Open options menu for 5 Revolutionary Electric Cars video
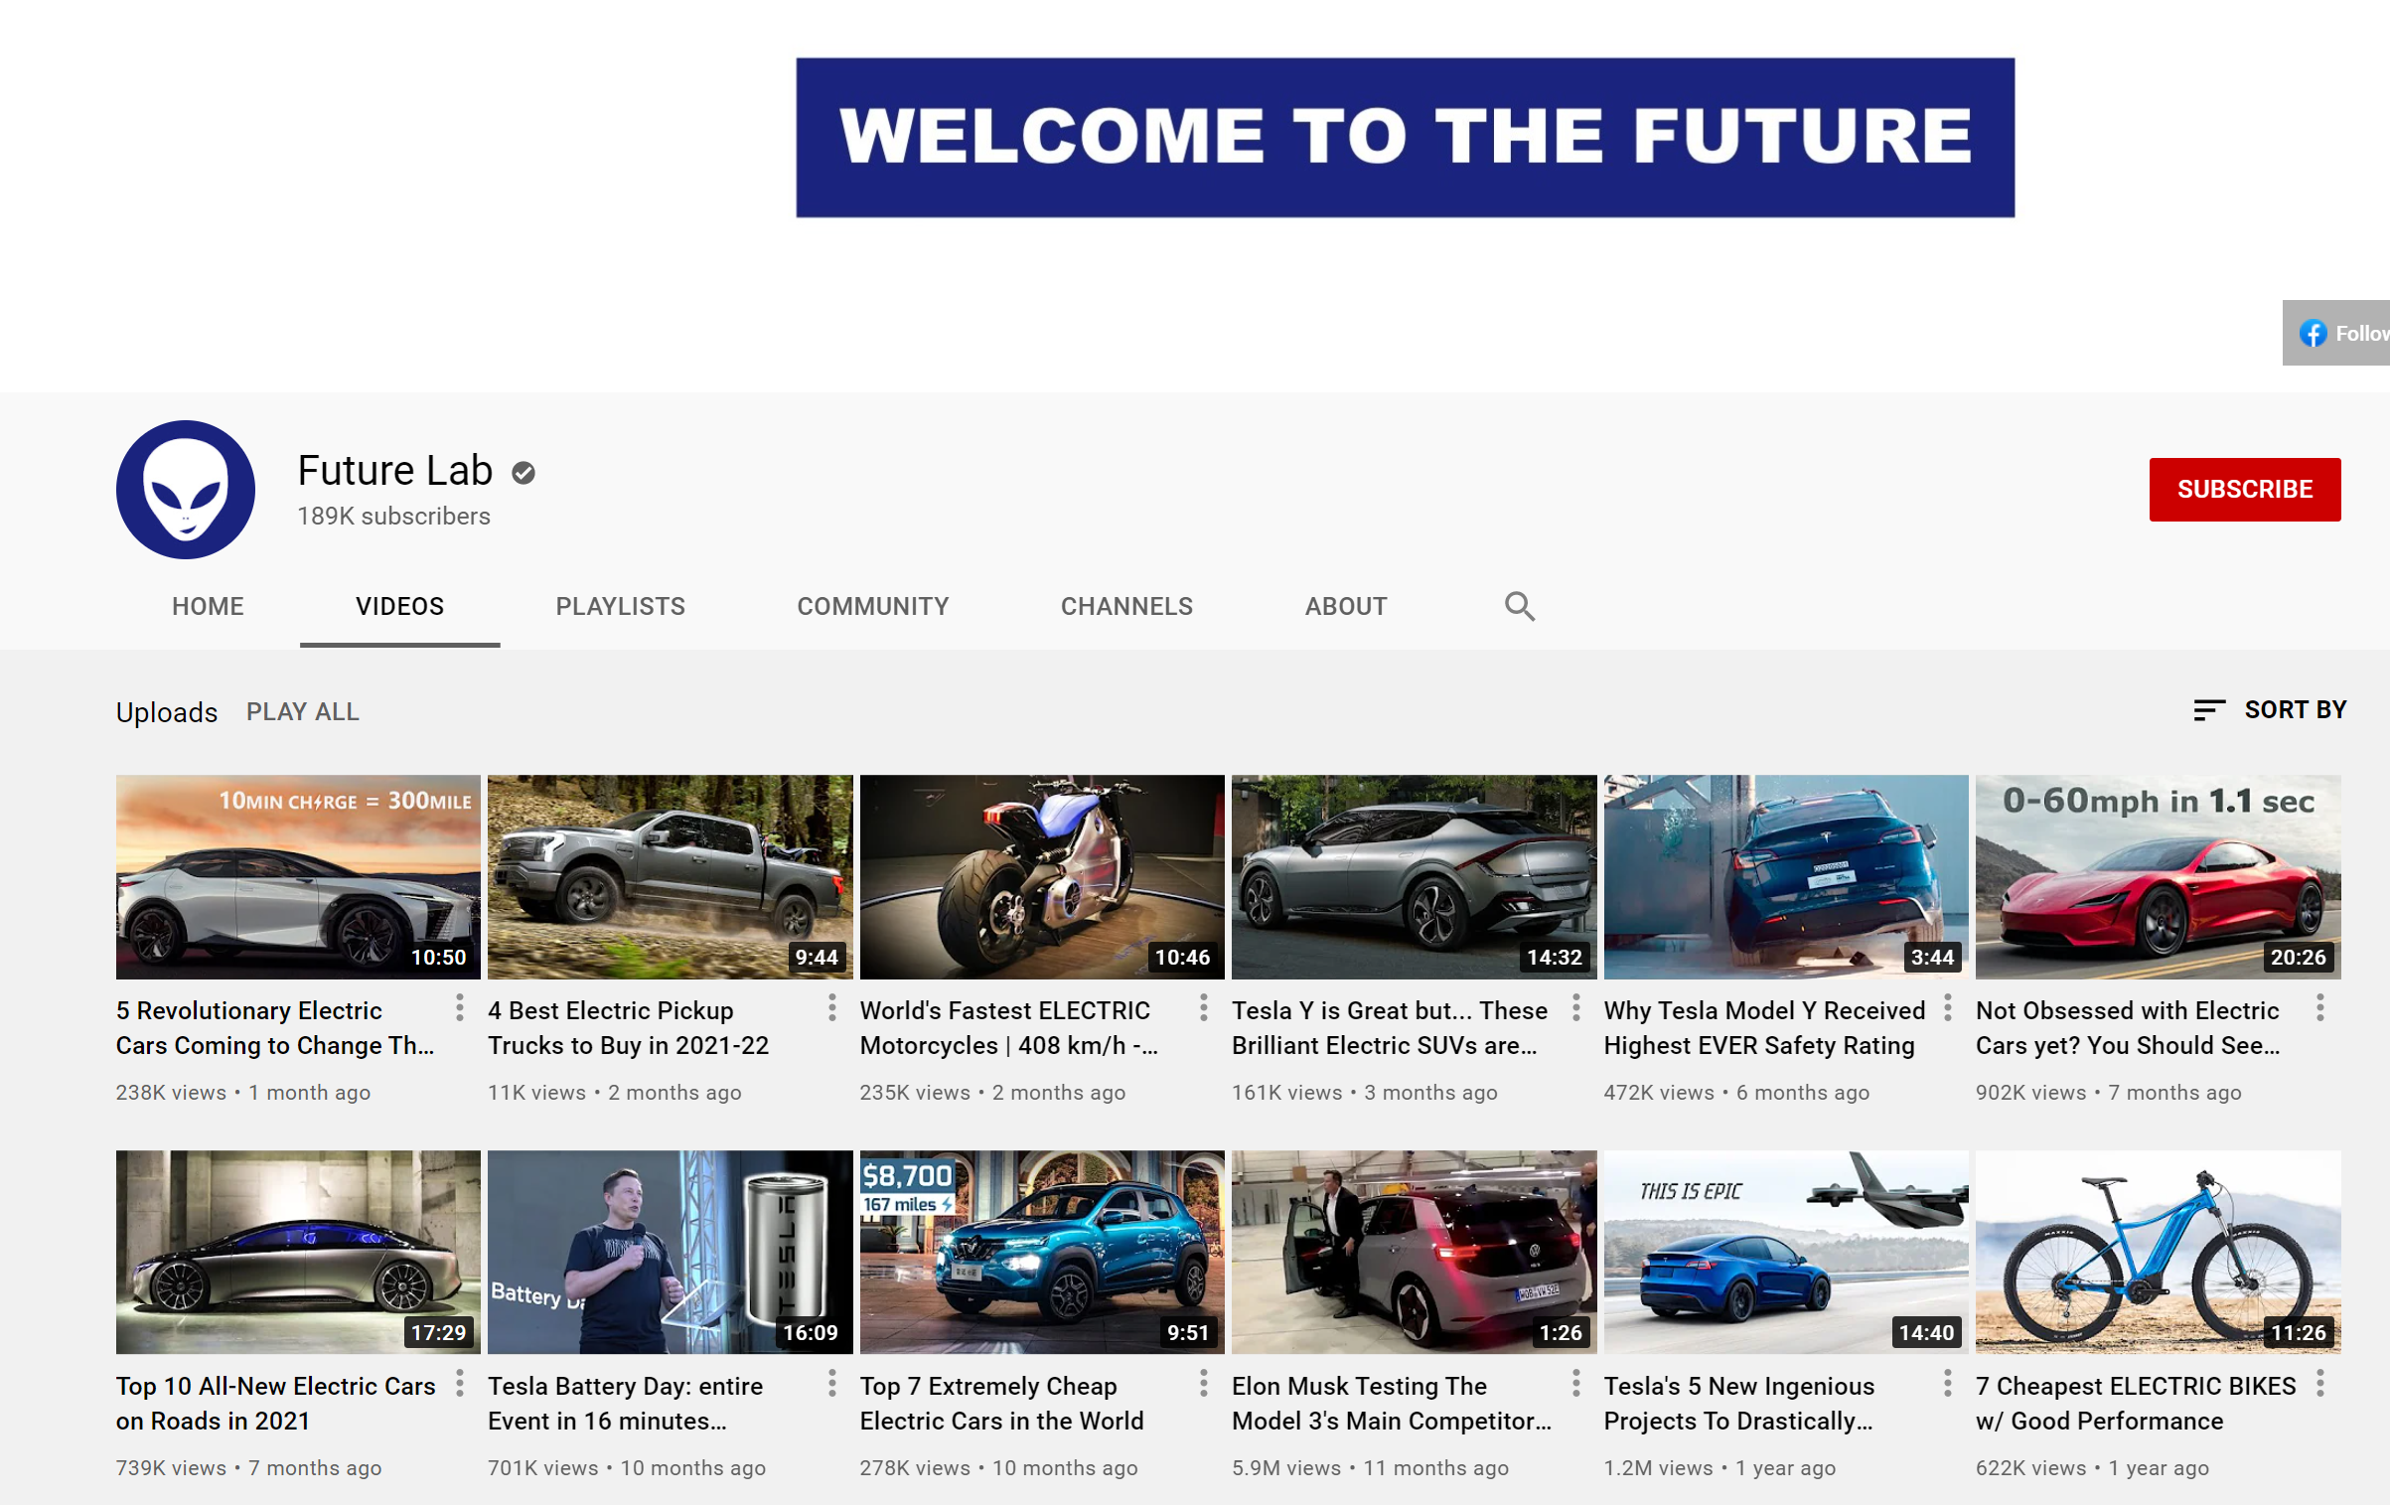The image size is (2390, 1505). tap(459, 1008)
